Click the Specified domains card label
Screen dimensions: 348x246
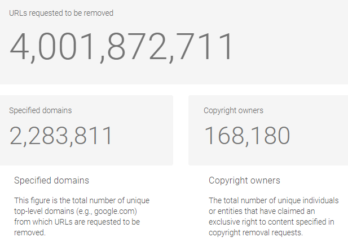tap(41, 110)
